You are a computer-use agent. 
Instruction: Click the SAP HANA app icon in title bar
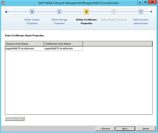point(3,3)
